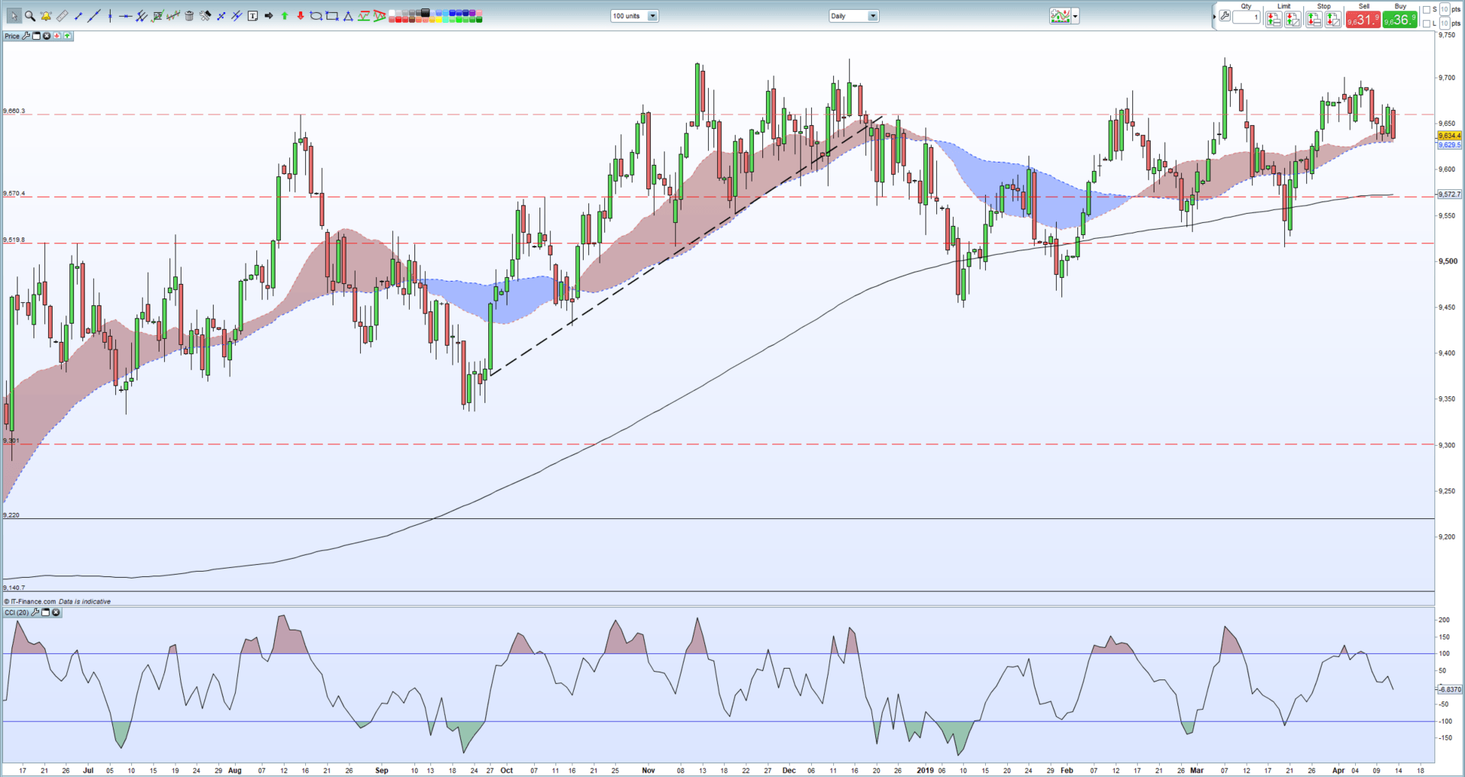1465x777 pixels.
Task: Click the S points value field
Action: pyautogui.click(x=1444, y=9)
